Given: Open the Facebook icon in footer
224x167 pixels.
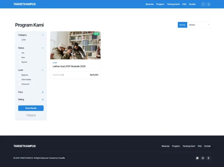Looking at the screenshot, I should click(208, 158).
